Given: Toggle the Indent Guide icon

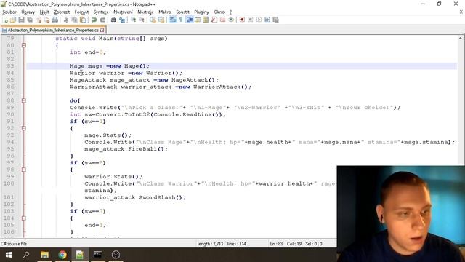Looking at the screenshot, I should pos(189,20).
